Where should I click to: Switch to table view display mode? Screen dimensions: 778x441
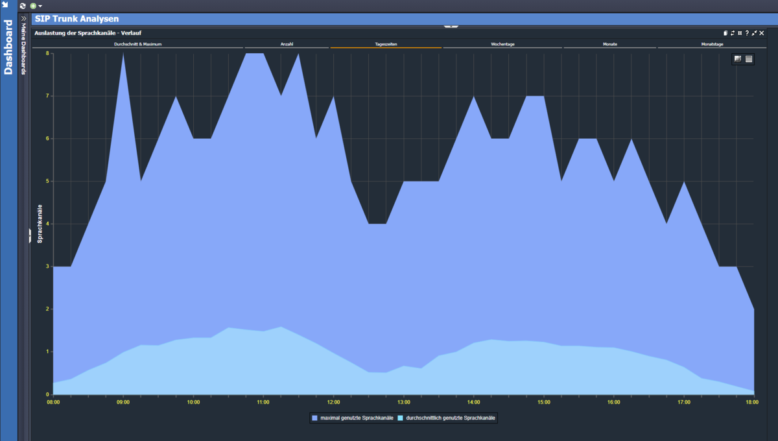749,59
